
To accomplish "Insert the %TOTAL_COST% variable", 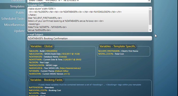I will (106, 54).
